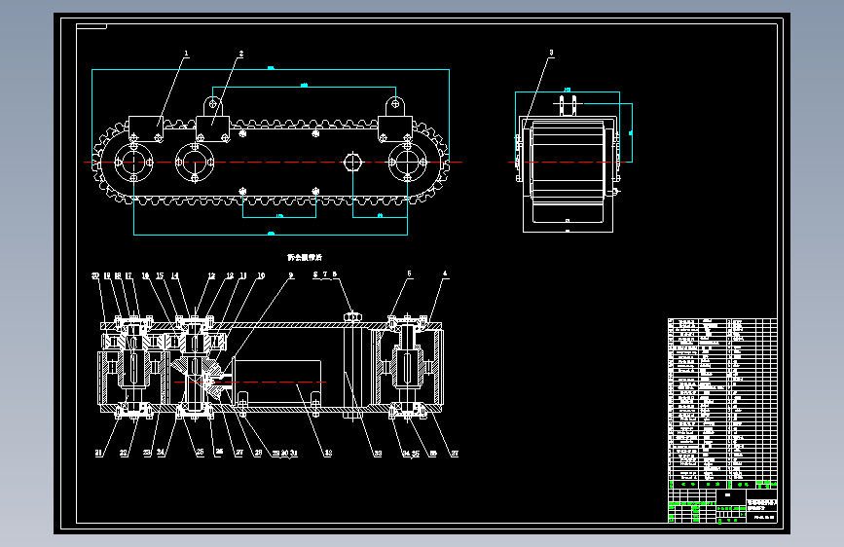Screen dimensions: 844x547
Task: Click part callout number 2
Action: (x=240, y=54)
